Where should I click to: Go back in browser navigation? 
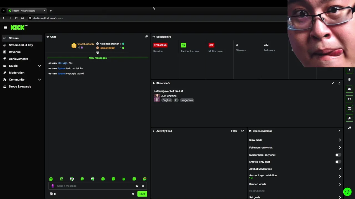[4, 18]
